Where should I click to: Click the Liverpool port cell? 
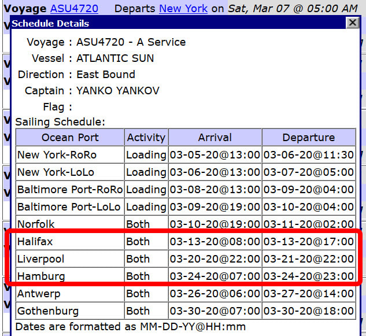(x=40, y=259)
